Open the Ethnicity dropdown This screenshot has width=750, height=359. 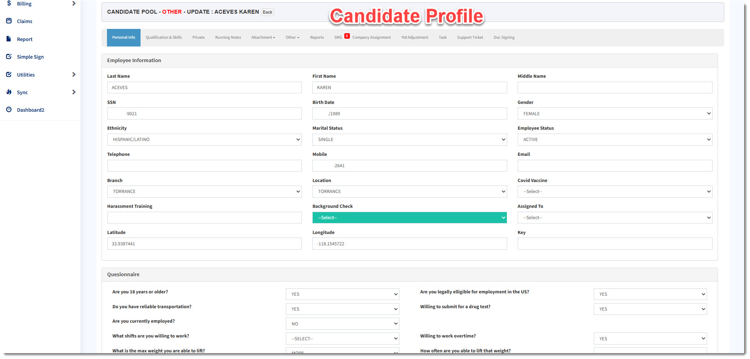(204, 139)
